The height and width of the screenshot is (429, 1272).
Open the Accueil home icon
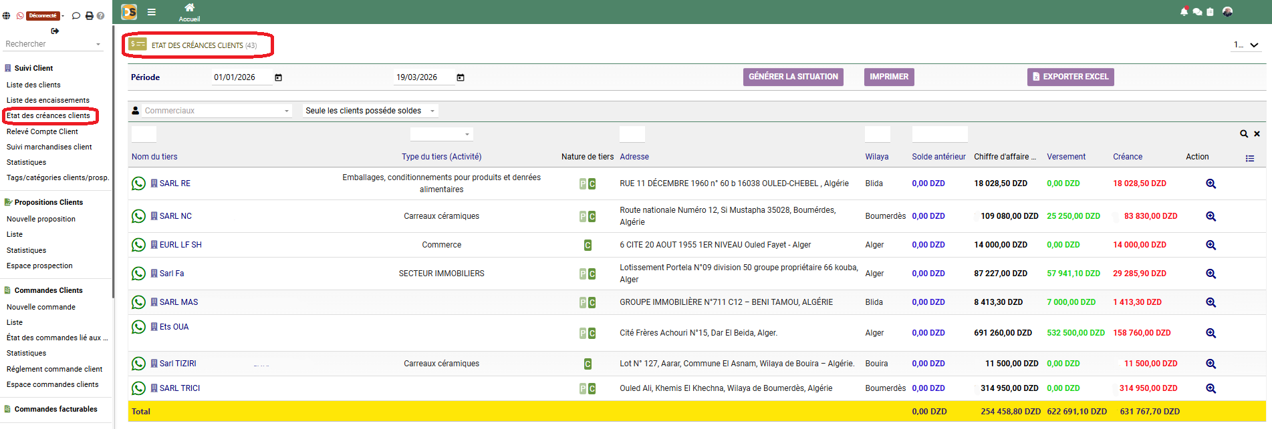pyautogui.click(x=189, y=8)
